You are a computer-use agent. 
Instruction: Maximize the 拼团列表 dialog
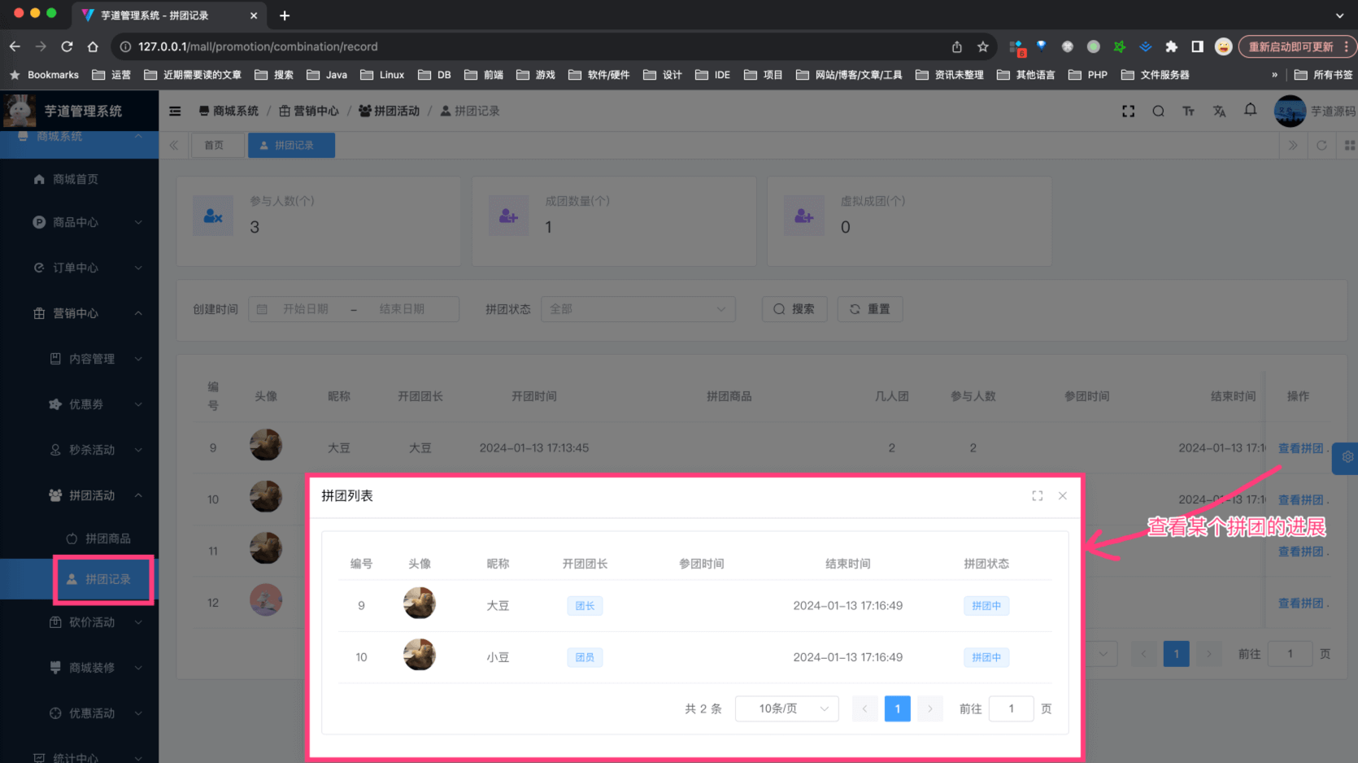click(x=1037, y=496)
